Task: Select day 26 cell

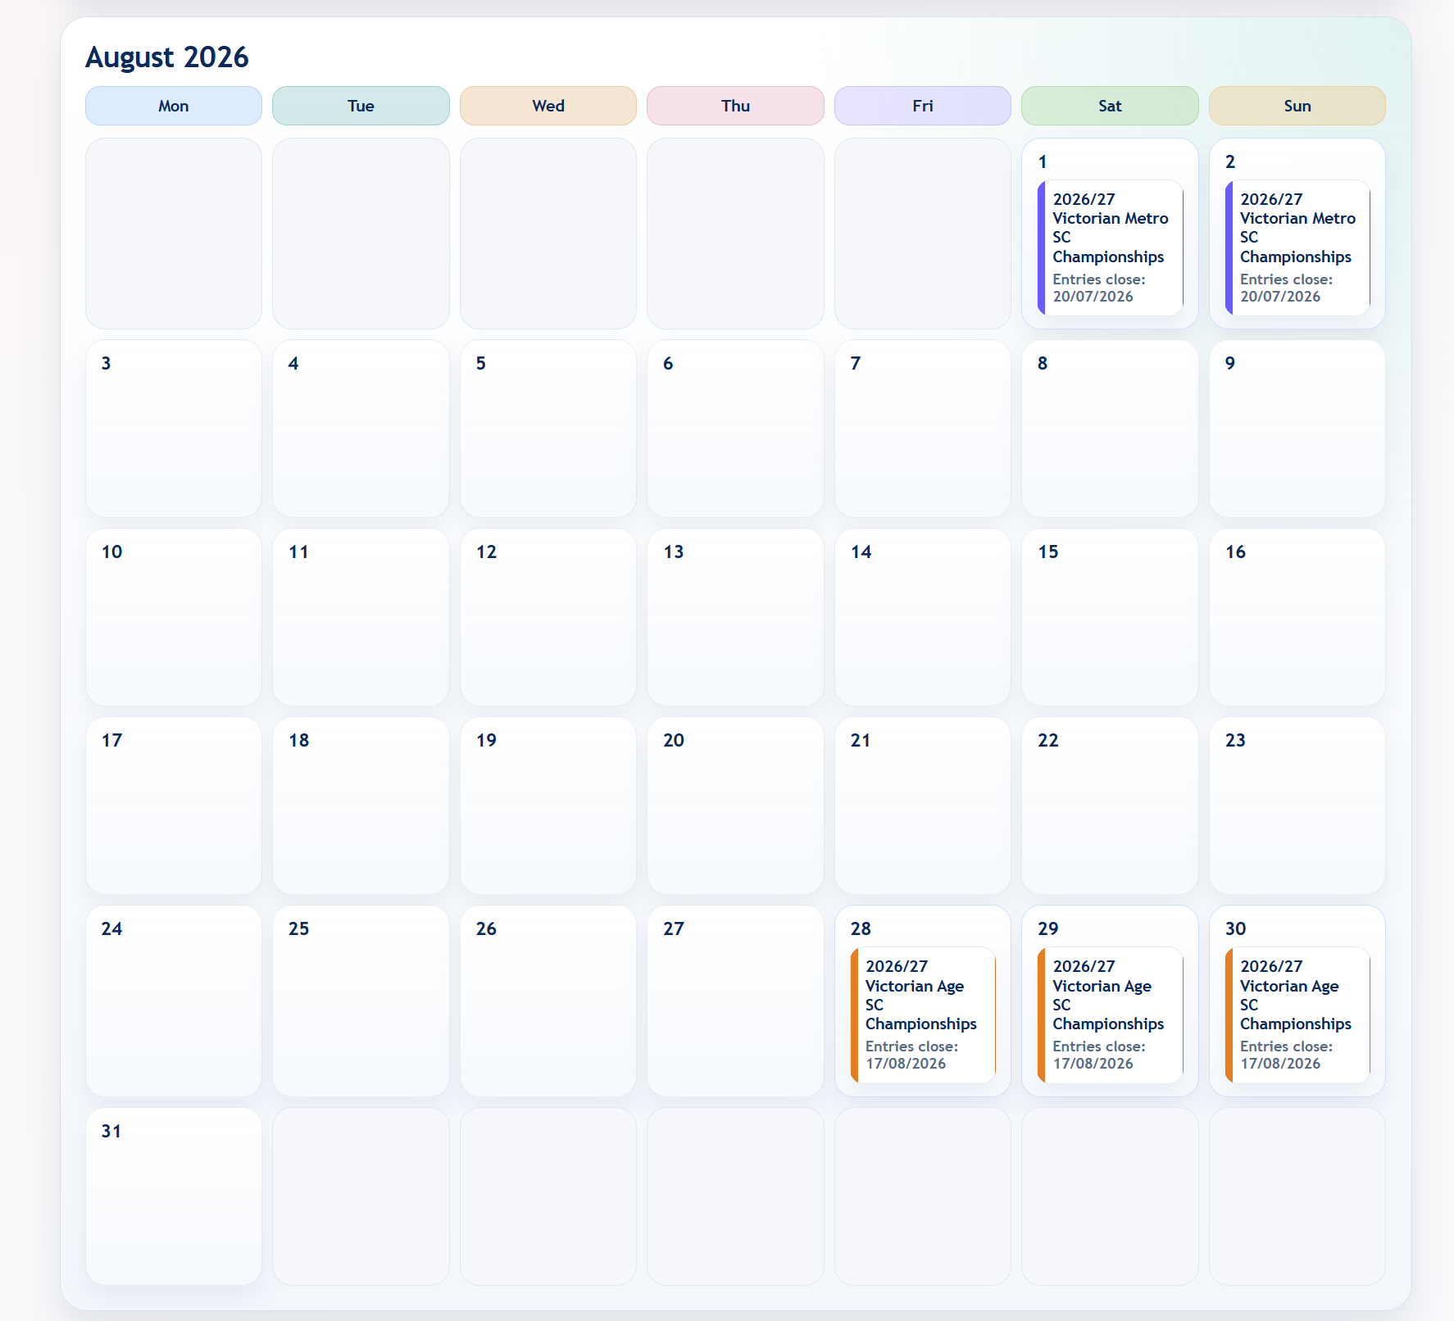Action: [x=548, y=1001]
